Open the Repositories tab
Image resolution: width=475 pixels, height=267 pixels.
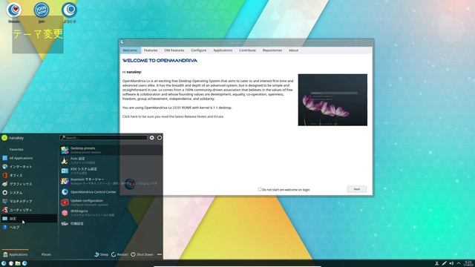272,50
